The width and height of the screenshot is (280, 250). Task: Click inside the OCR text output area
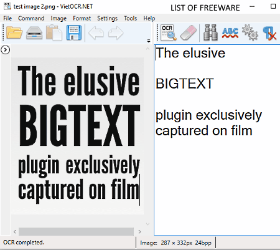coord(217,140)
